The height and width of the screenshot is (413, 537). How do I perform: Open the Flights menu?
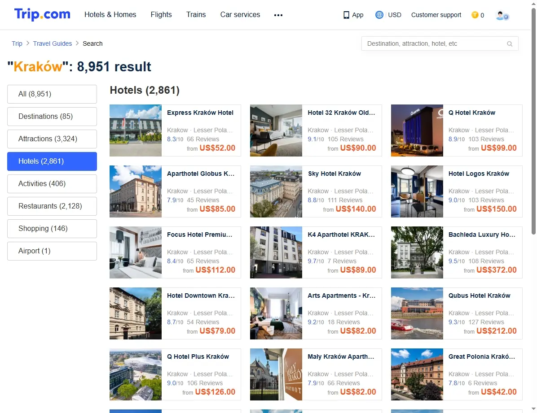(x=161, y=15)
